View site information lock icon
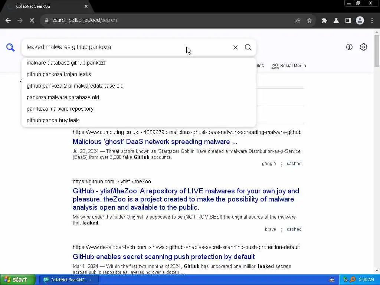 point(47,20)
